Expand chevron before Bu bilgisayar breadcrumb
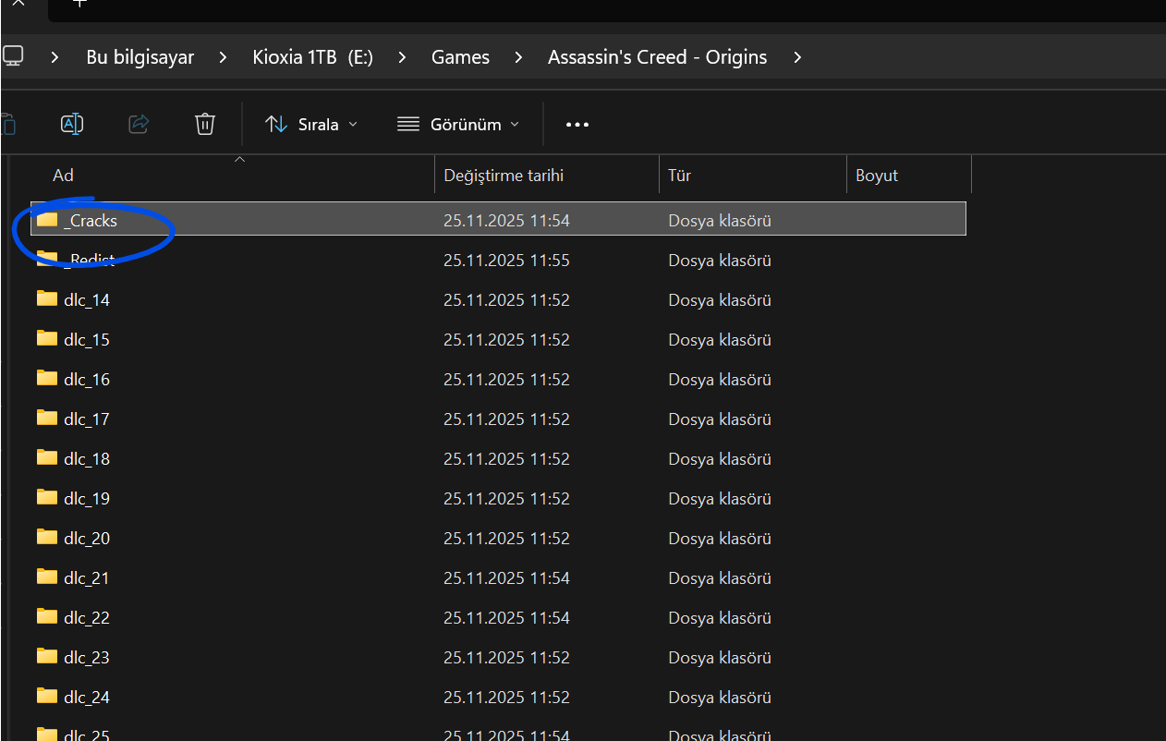This screenshot has width=1166, height=741. click(x=55, y=57)
